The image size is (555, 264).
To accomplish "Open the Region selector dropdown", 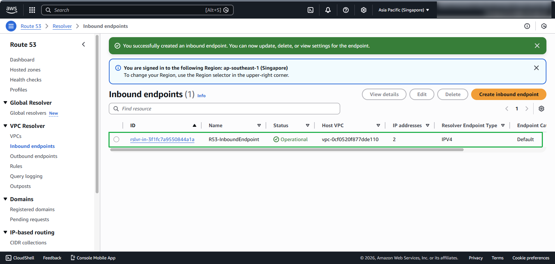I will coord(404,10).
